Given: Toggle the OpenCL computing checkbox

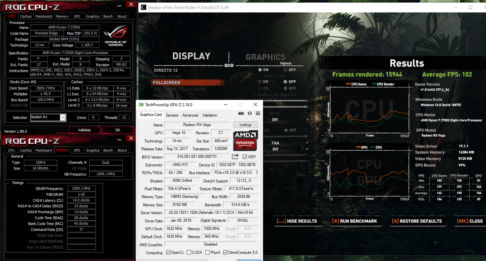Looking at the screenshot, I should click(168, 253).
